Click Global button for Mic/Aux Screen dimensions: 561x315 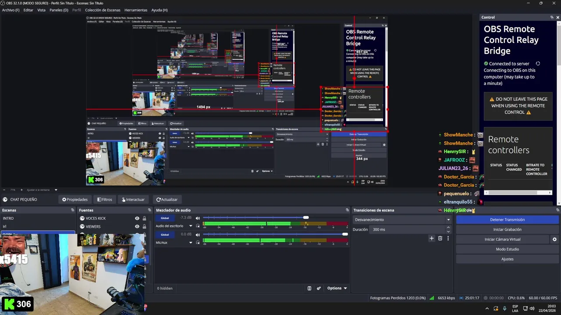(165, 234)
